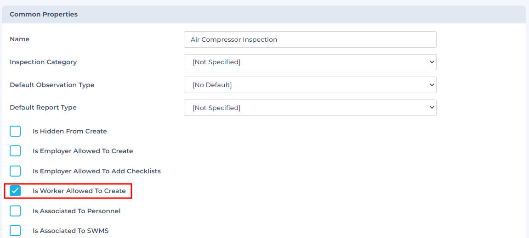Uncheck the Is Worker Allowed To Create checkbox
This screenshot has height=238, width=529.
[x=15, y=191]
